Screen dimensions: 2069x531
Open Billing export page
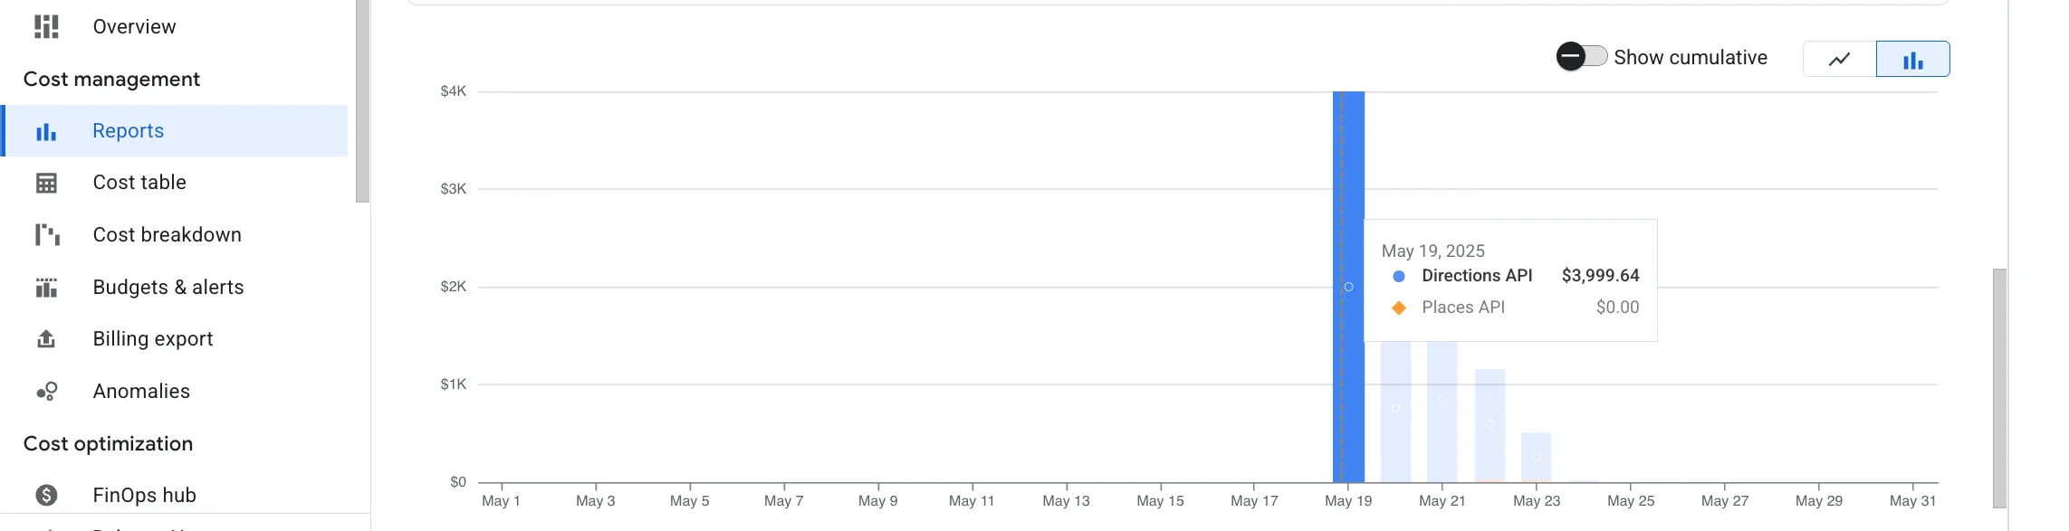[153, 339]
